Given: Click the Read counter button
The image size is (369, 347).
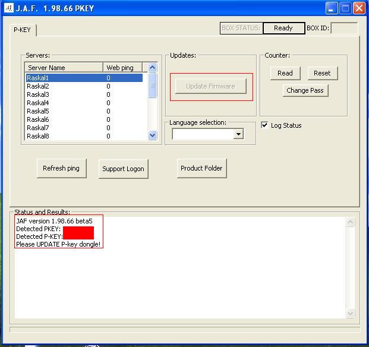Looking at the screenshot, I should pyautogui.click(x=285, y=73).
